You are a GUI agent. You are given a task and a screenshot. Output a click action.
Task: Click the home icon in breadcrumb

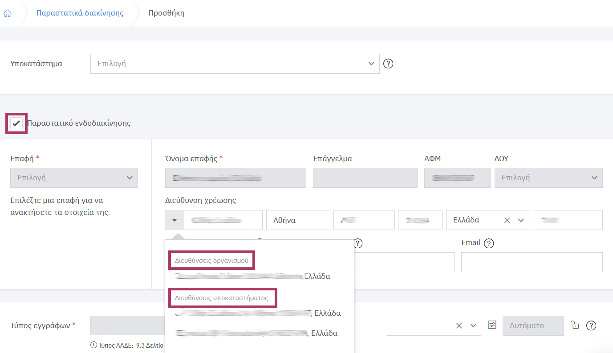coord(7,13)
